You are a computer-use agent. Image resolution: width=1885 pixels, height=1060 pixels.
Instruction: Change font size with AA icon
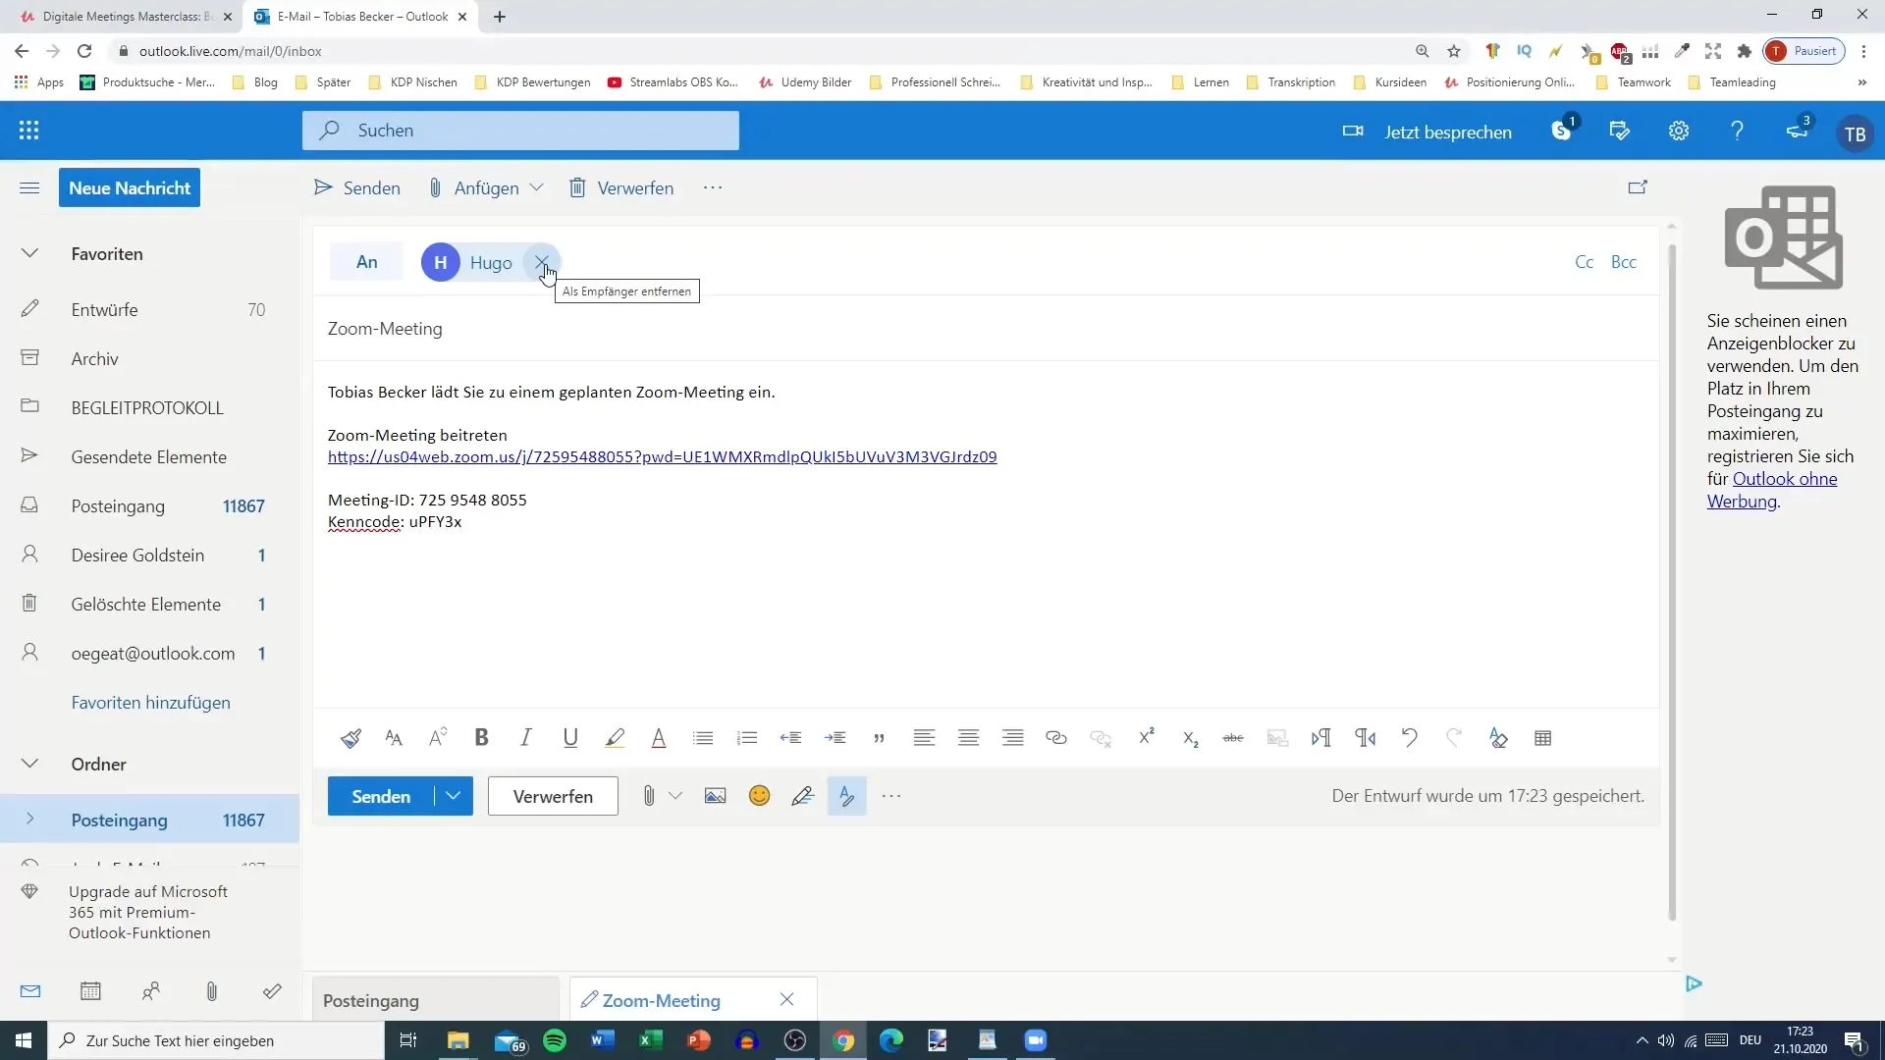(394, 738)
